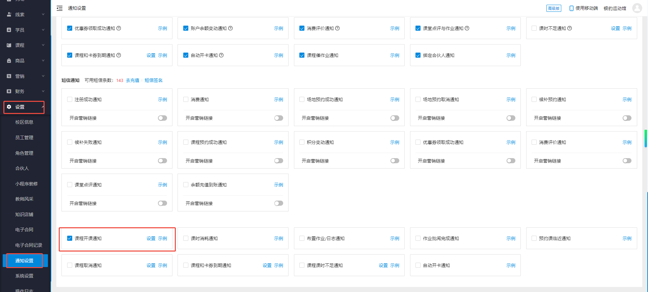648x292 pixels.
Task: Check the 注册成功通知 SMS checkbox
Action: (x=70, y=99)
